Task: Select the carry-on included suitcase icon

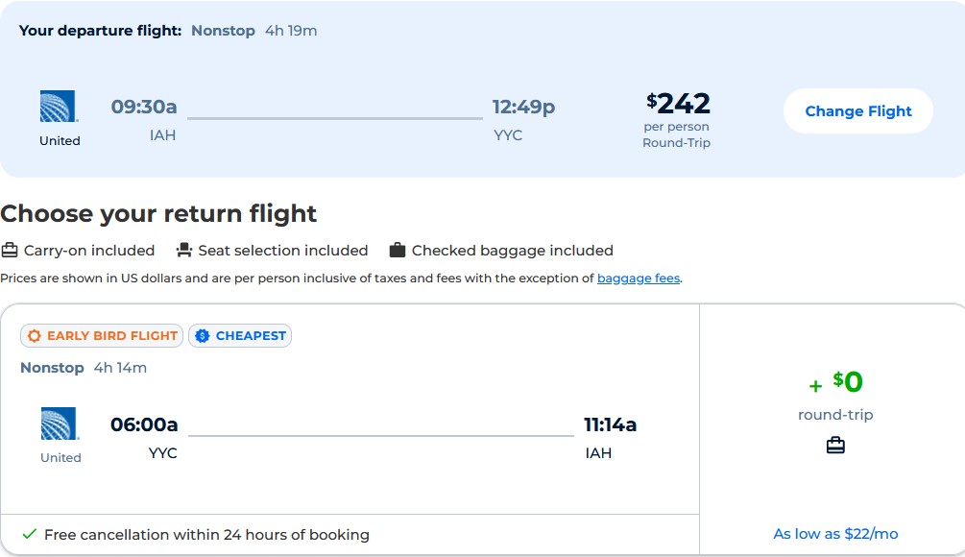Action: [12, 250]
